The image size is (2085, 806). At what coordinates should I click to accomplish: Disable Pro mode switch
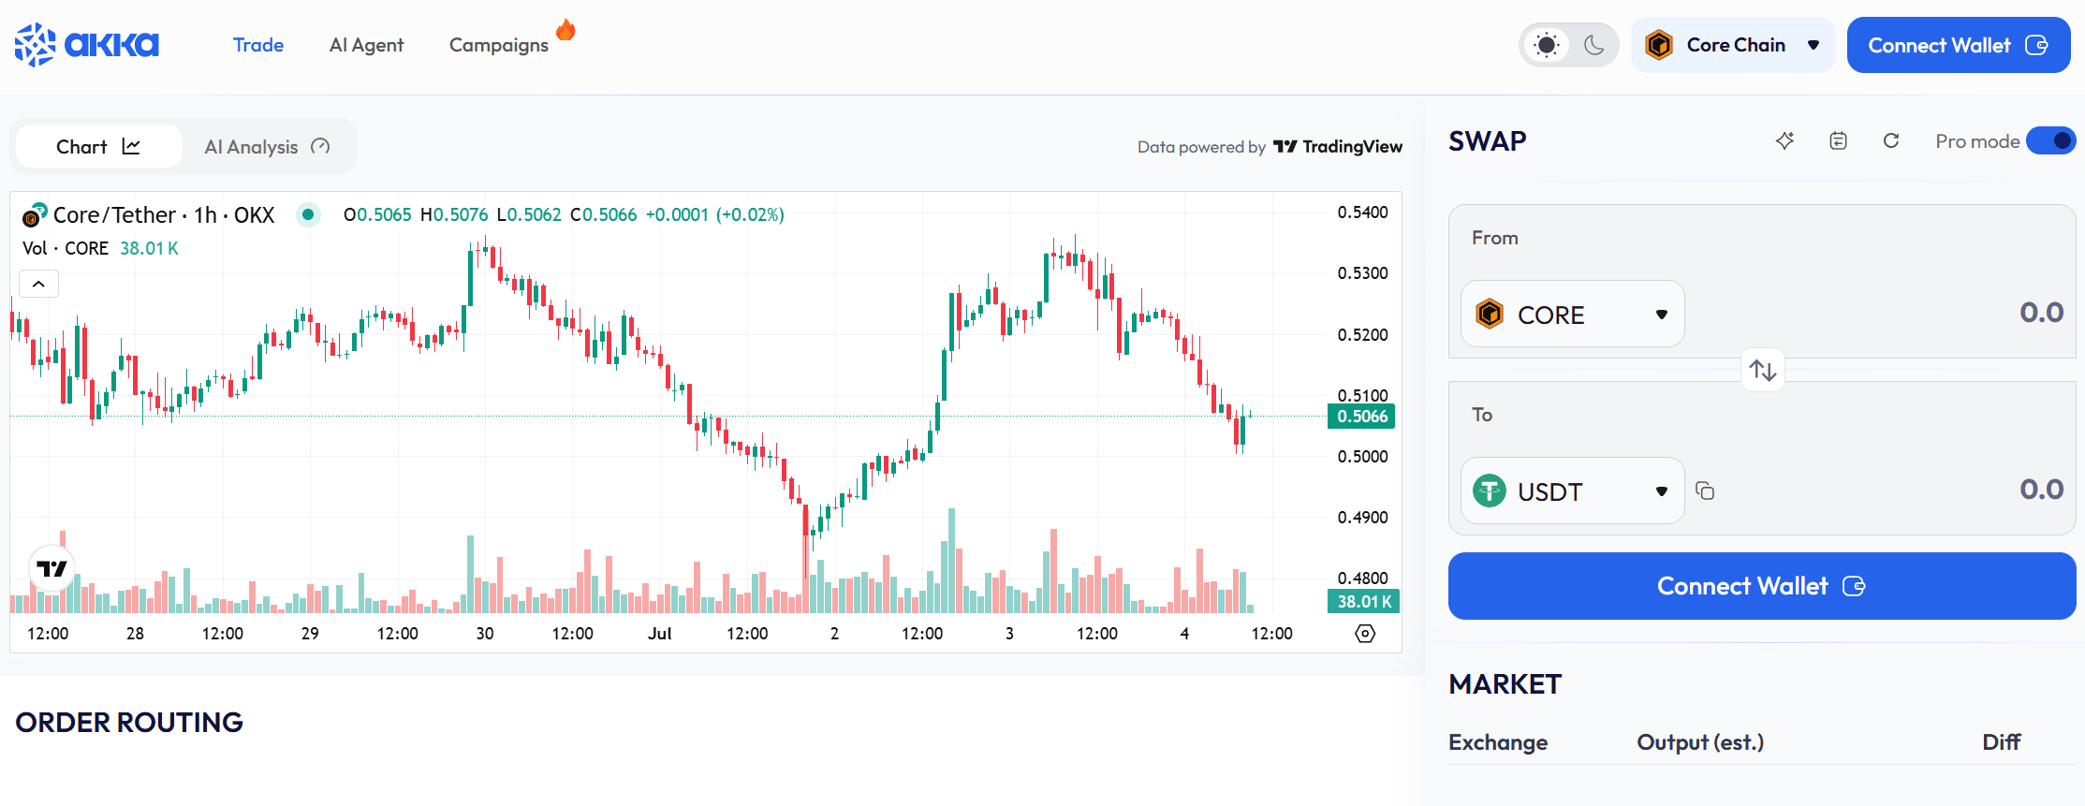tap(2050, 141)
